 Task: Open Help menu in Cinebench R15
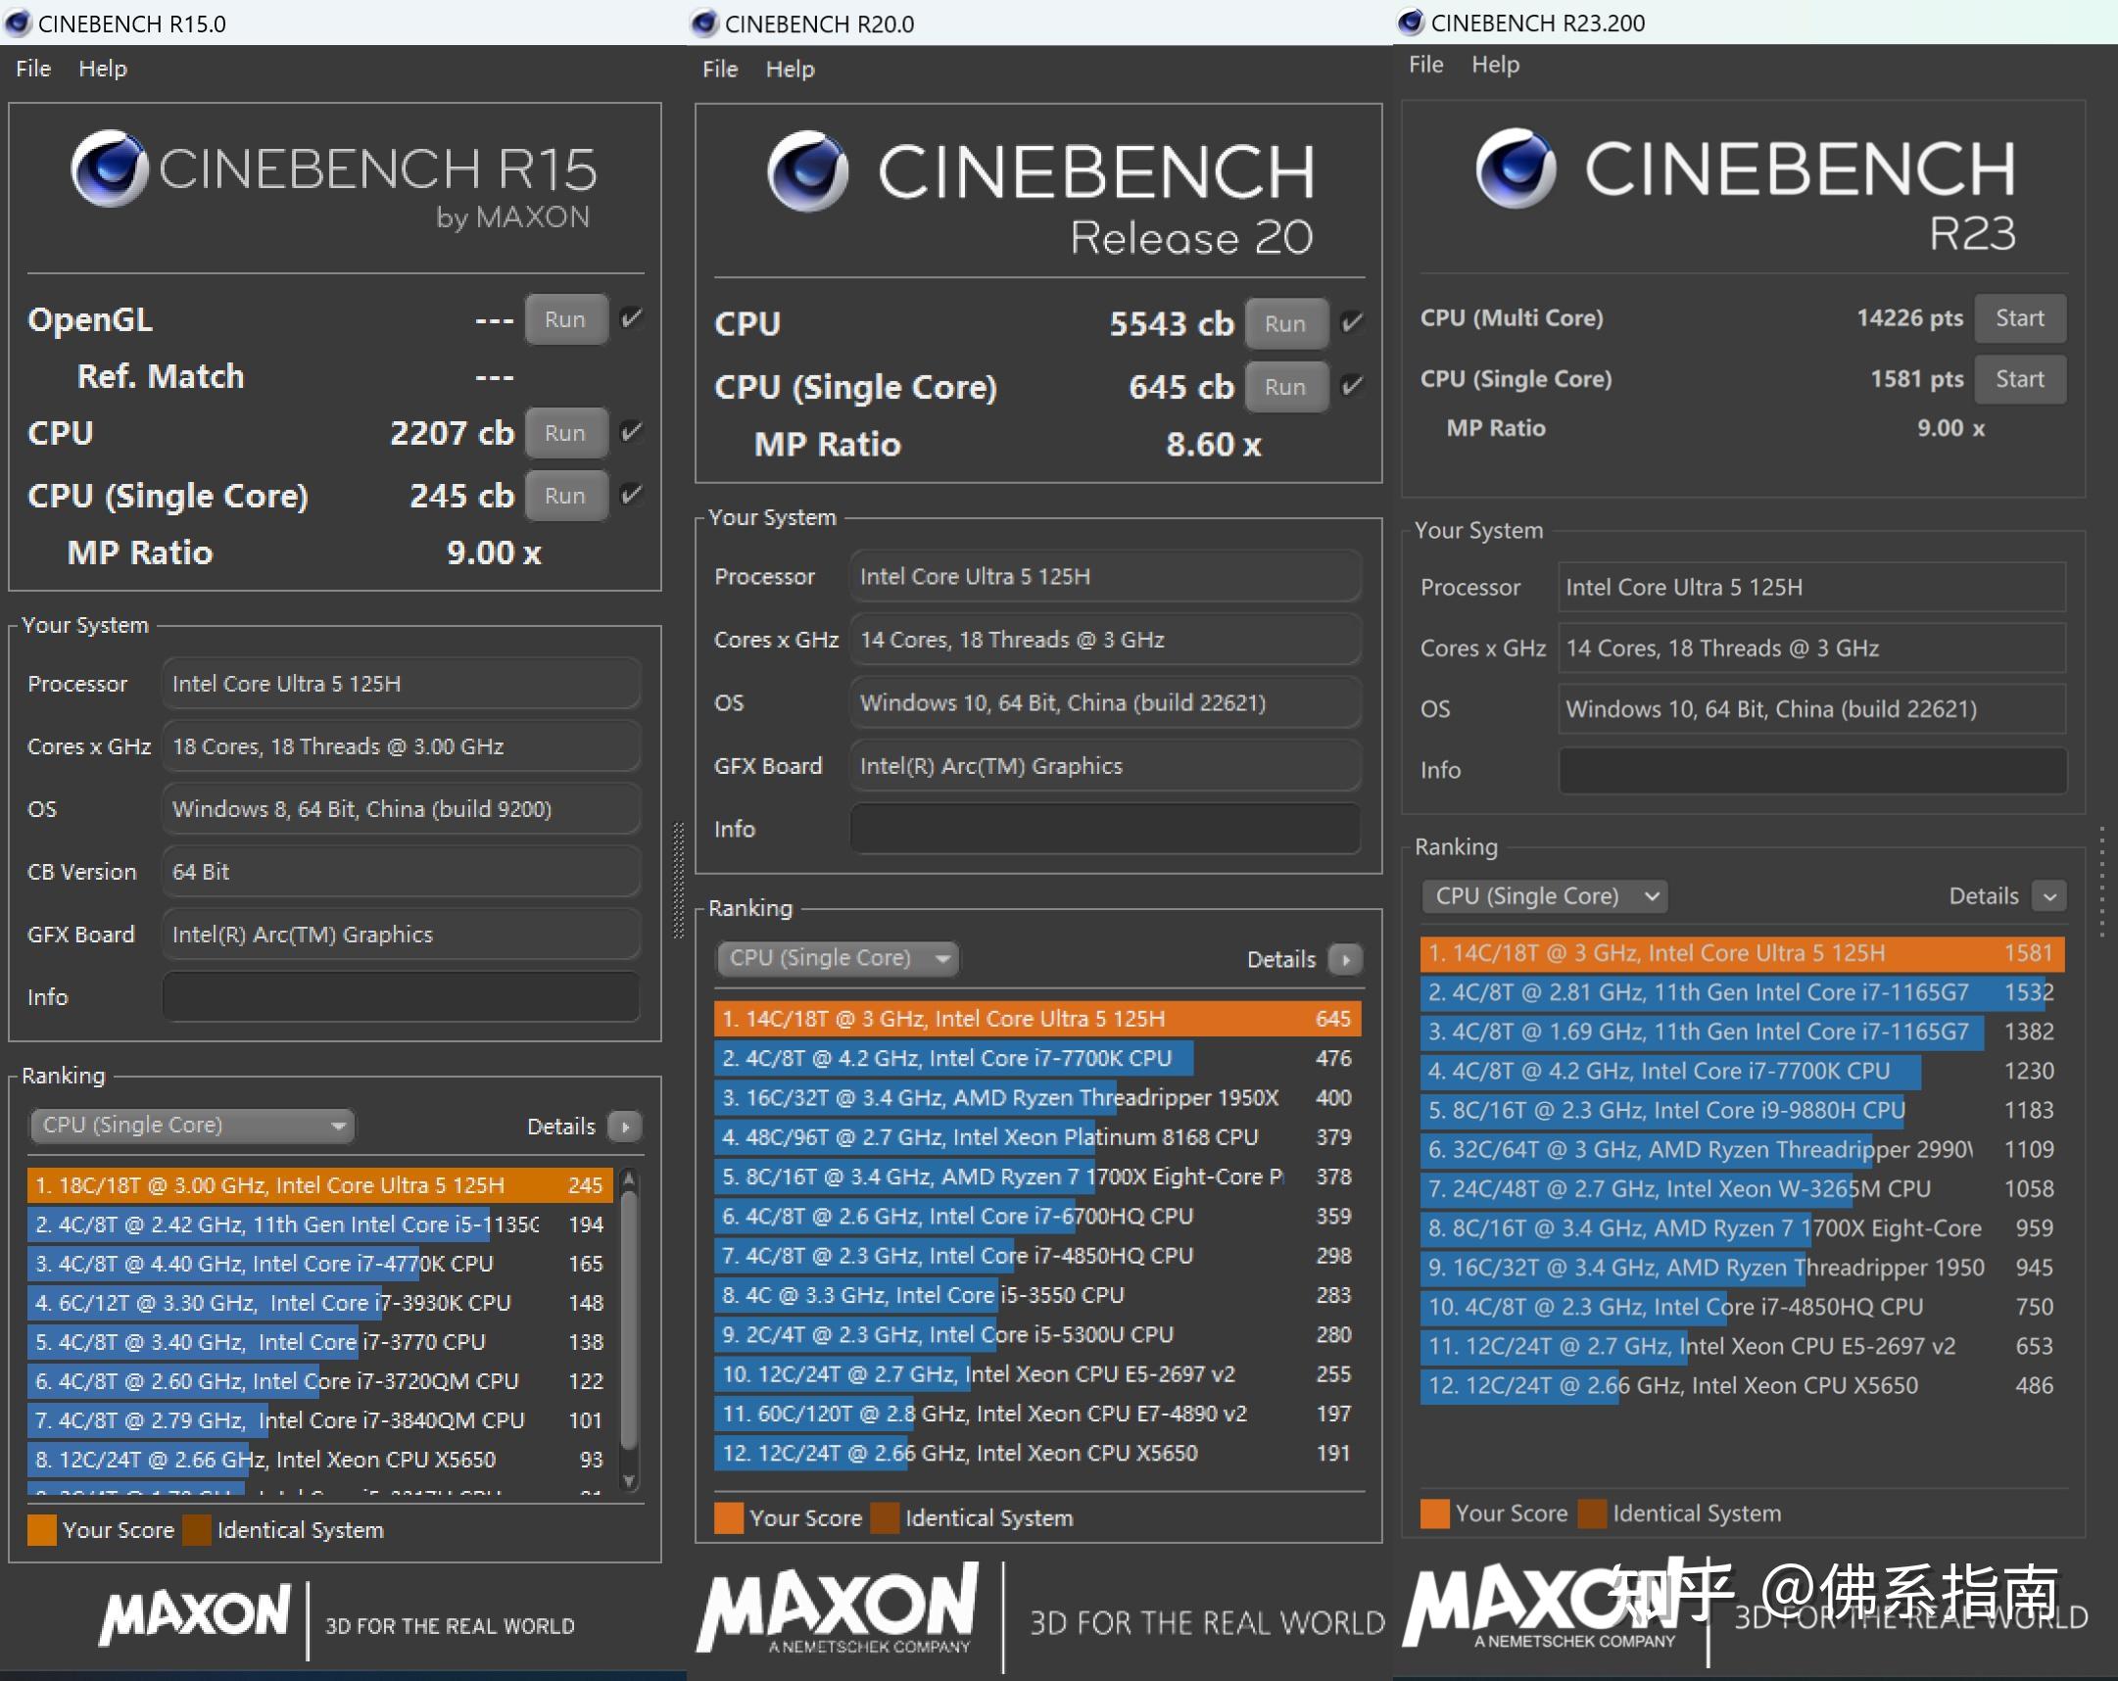point(103,69)
